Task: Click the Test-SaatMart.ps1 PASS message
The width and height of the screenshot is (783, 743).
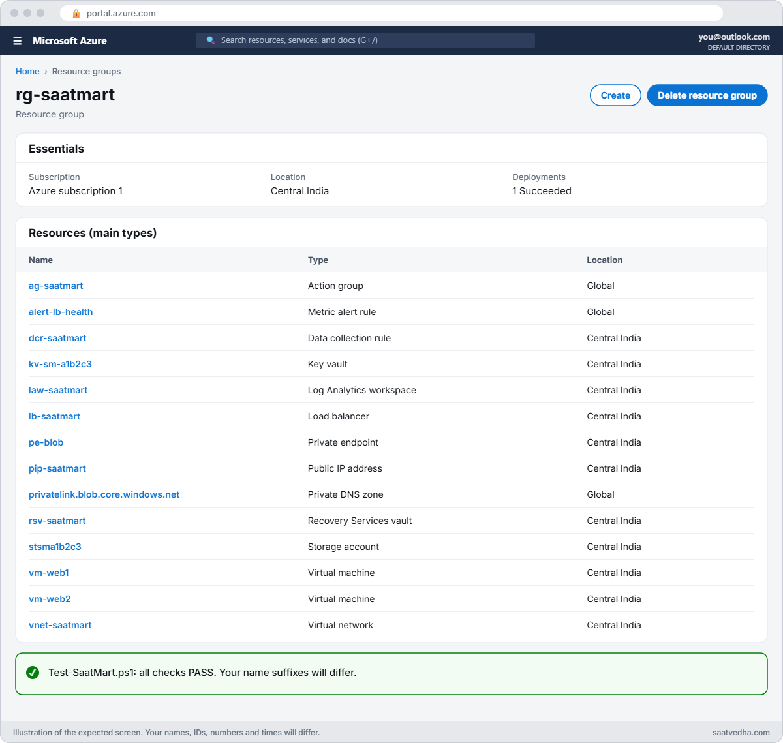Action: point(202,673)
